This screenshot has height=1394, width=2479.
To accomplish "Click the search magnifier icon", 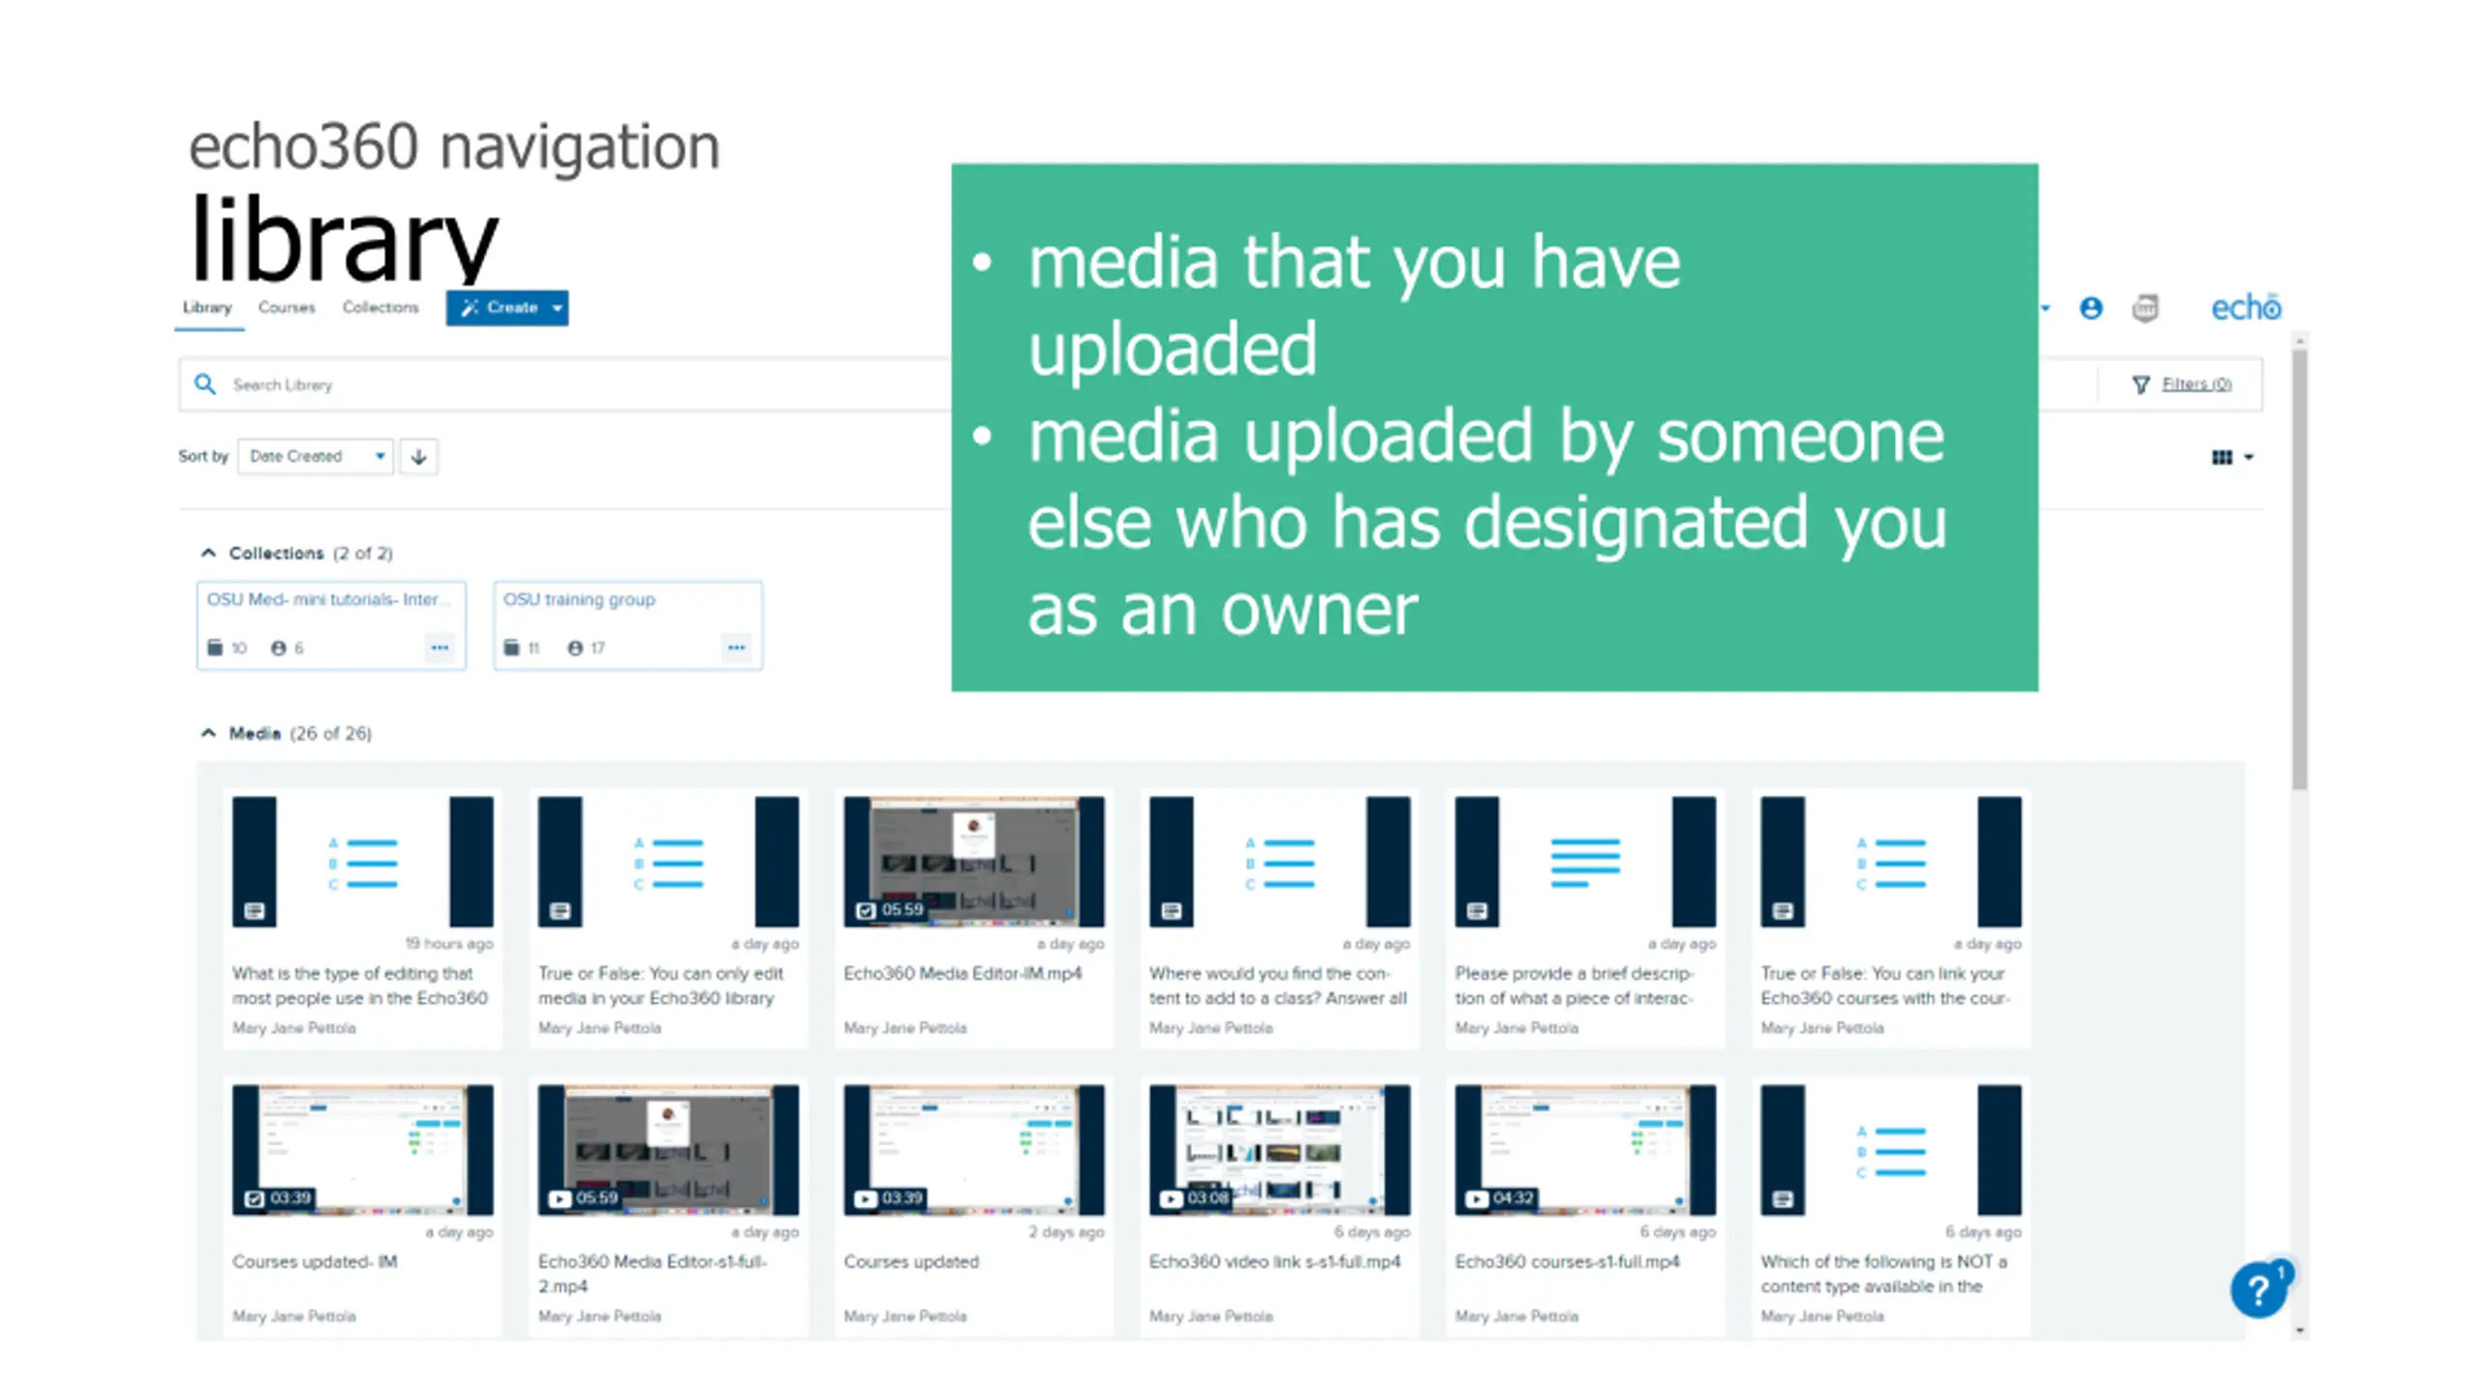I will tap(204, 384).
